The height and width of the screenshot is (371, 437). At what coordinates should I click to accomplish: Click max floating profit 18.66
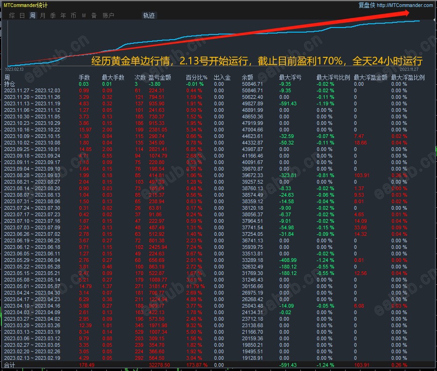click(361, 143)
